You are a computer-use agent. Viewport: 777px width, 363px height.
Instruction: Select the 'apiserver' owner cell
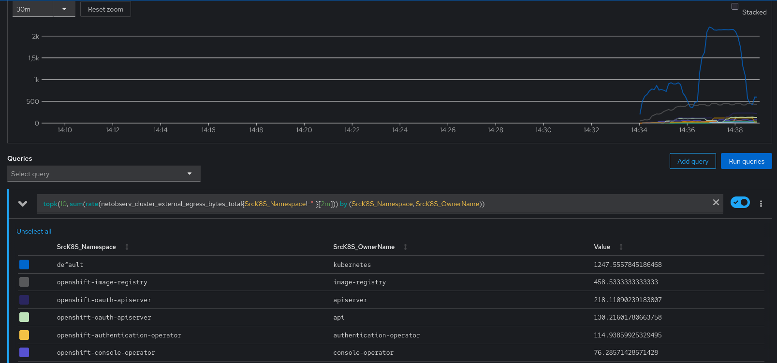(350, 300)
